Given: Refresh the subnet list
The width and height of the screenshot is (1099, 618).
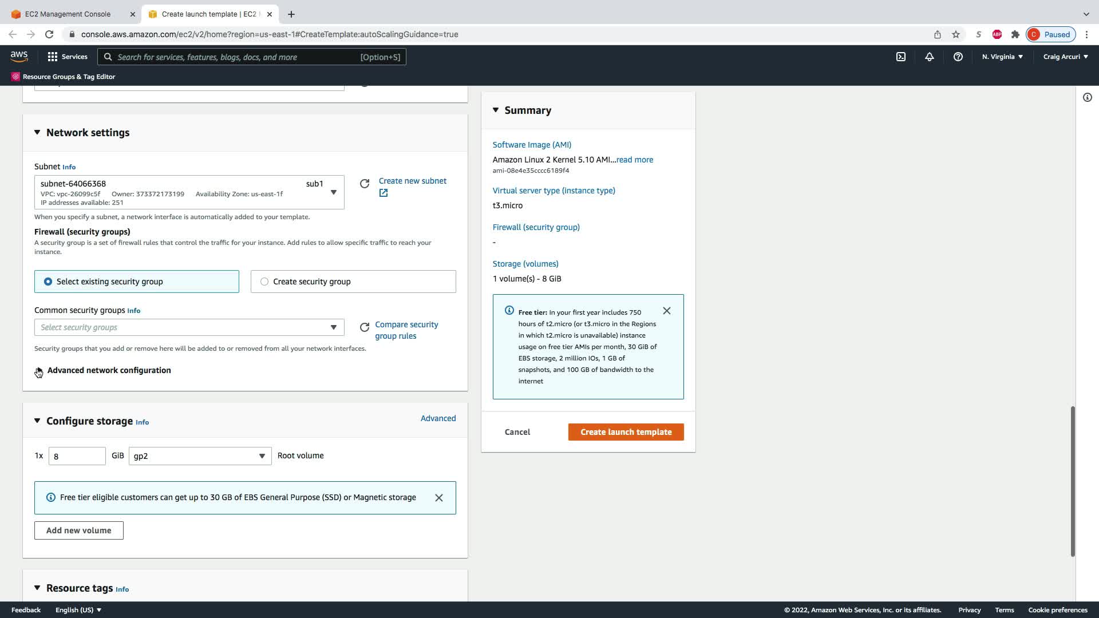Looking at the screenshot, I should 365,184.
